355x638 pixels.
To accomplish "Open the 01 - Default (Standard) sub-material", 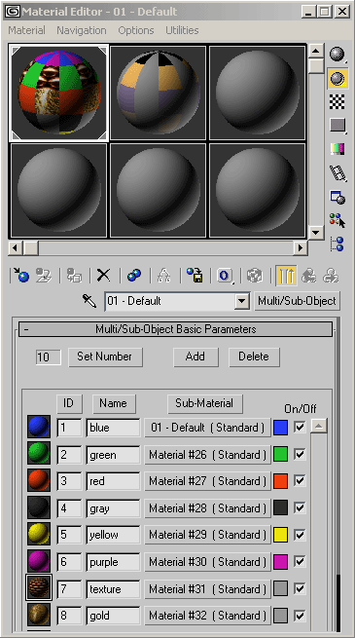I will point(207,428).
